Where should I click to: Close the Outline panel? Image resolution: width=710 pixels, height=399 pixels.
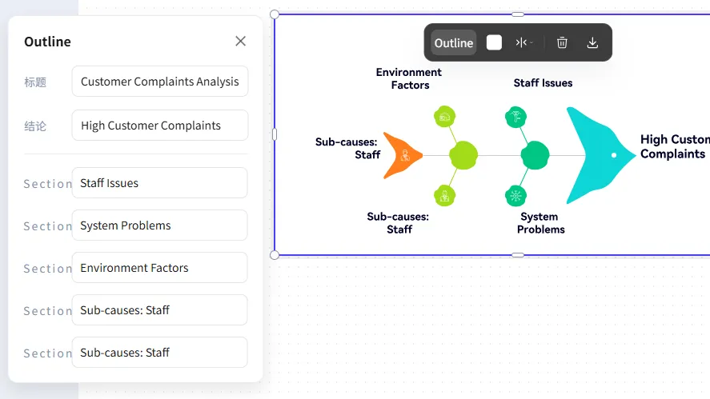(x=240, y=41)
